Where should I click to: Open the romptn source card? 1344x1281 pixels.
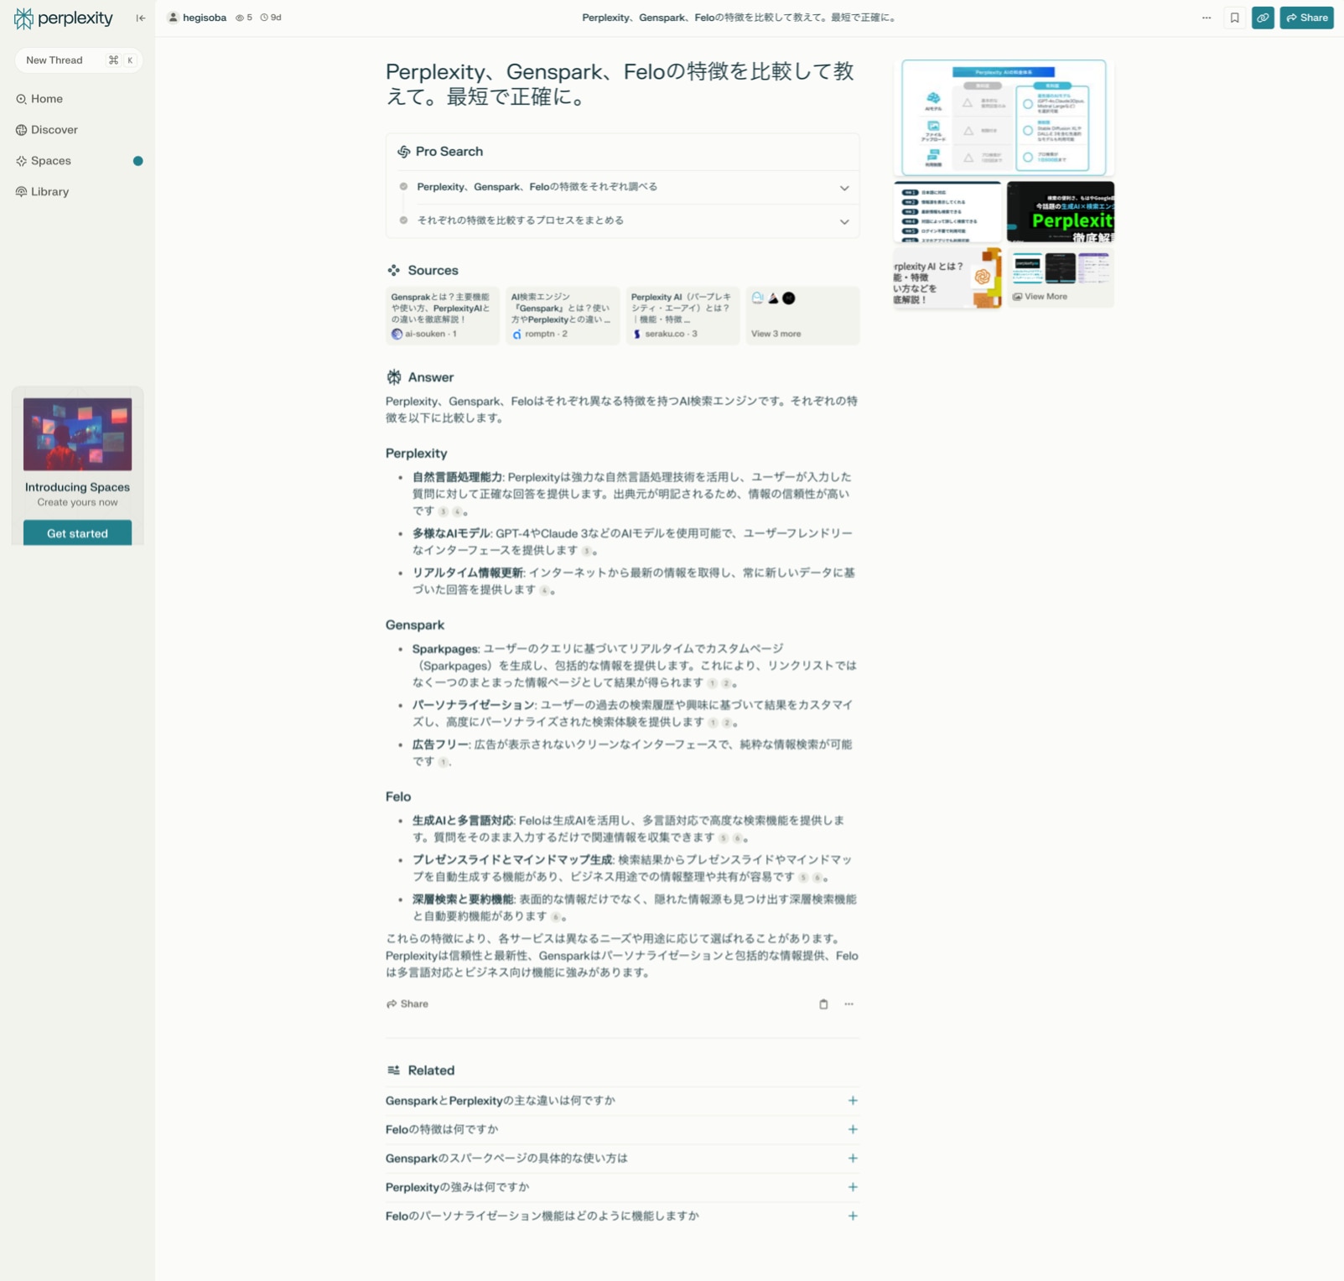563,315
